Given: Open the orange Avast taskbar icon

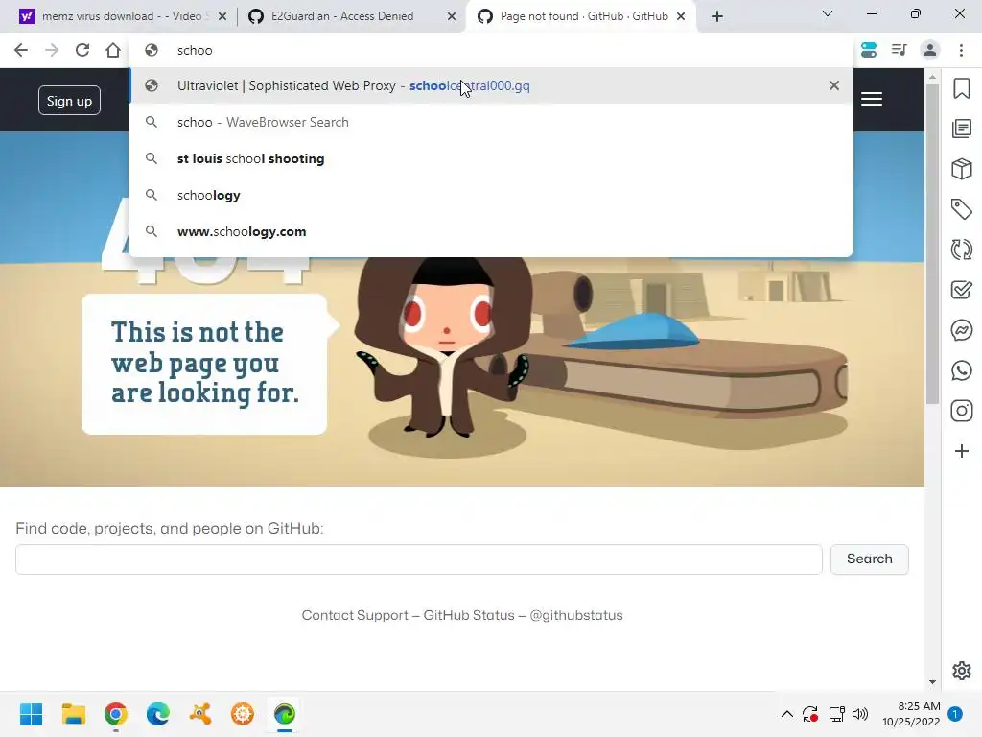Looking at the screenshot, I should point(200,714).
